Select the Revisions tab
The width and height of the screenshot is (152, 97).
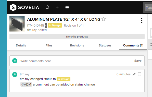(77, 45)
